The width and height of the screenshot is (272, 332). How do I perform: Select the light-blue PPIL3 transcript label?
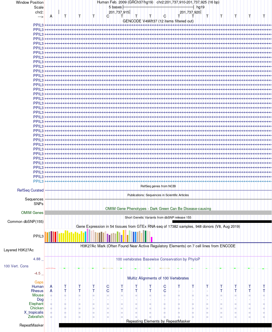tap(38, 182)
